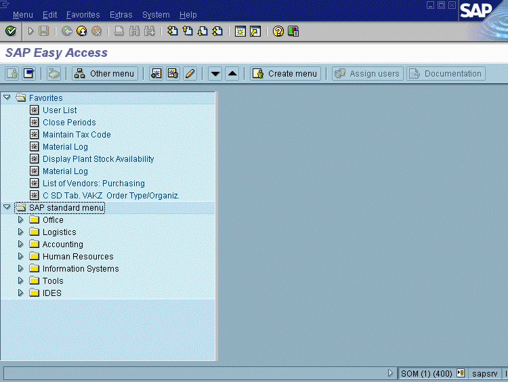
Task: Select the Close Periods favorite
Action: 69,123
